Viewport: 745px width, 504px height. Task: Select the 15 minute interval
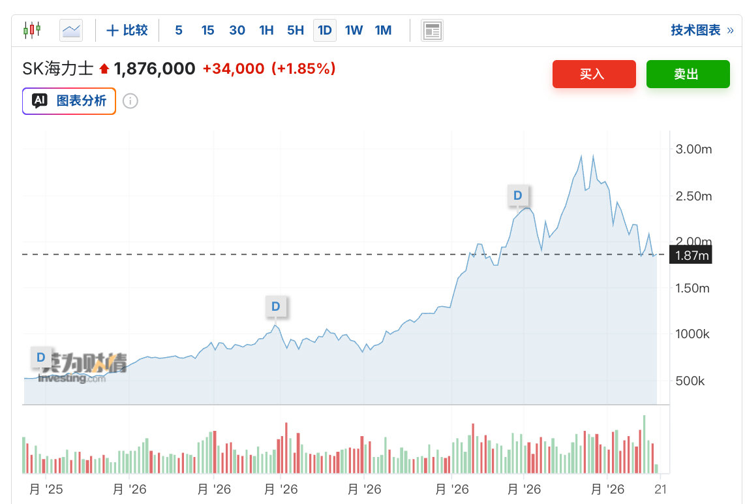coord(207,31)
